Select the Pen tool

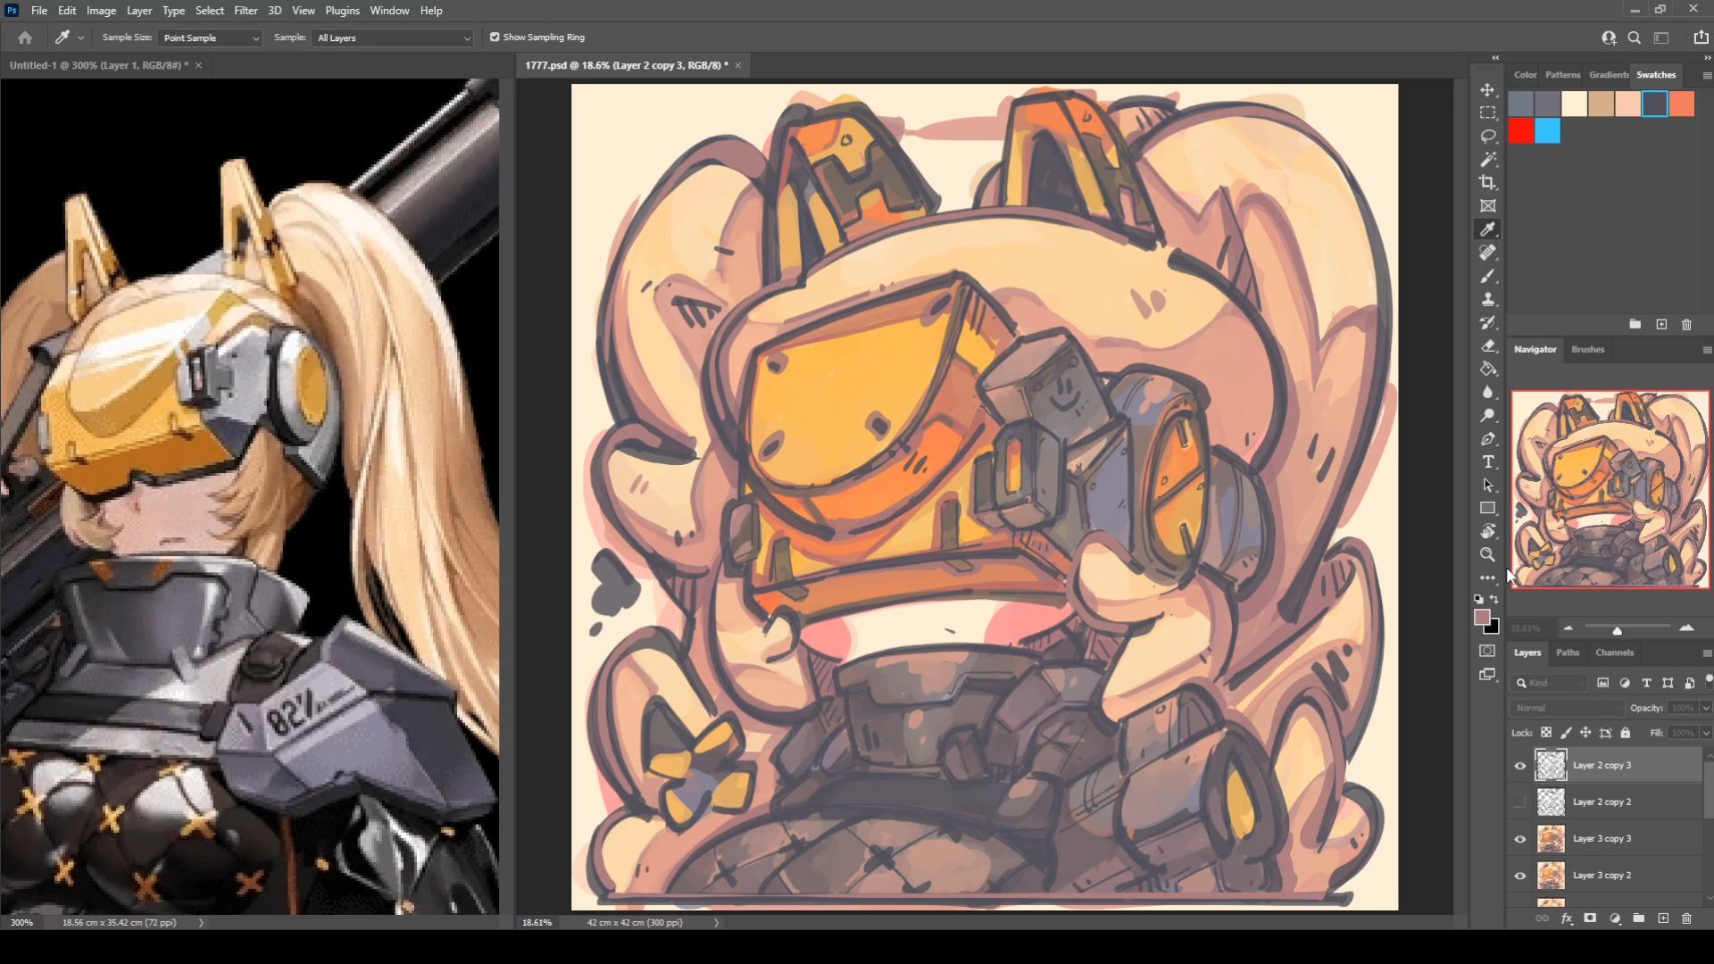click(x=1488, y=438)
